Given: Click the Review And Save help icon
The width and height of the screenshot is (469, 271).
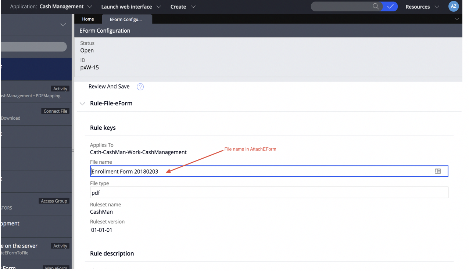Looking at the screenshot, I should (140, 87).
